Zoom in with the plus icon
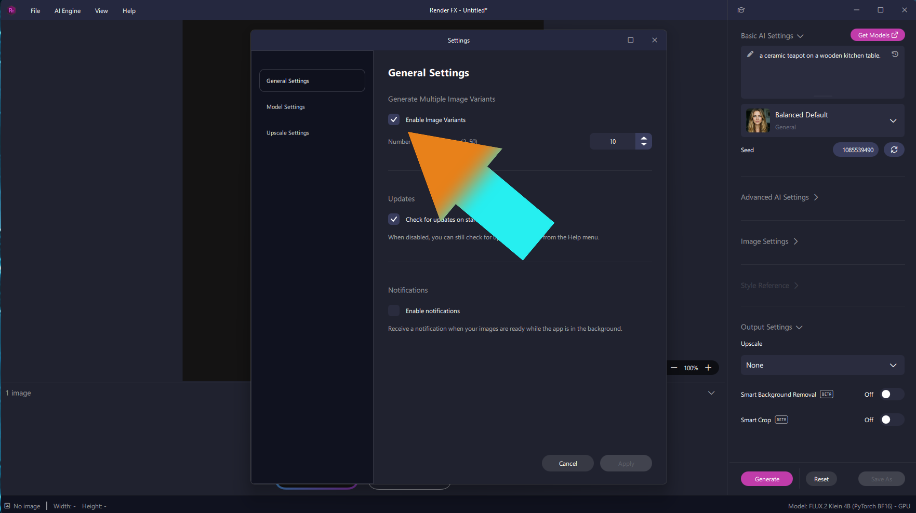 (708, 368)
